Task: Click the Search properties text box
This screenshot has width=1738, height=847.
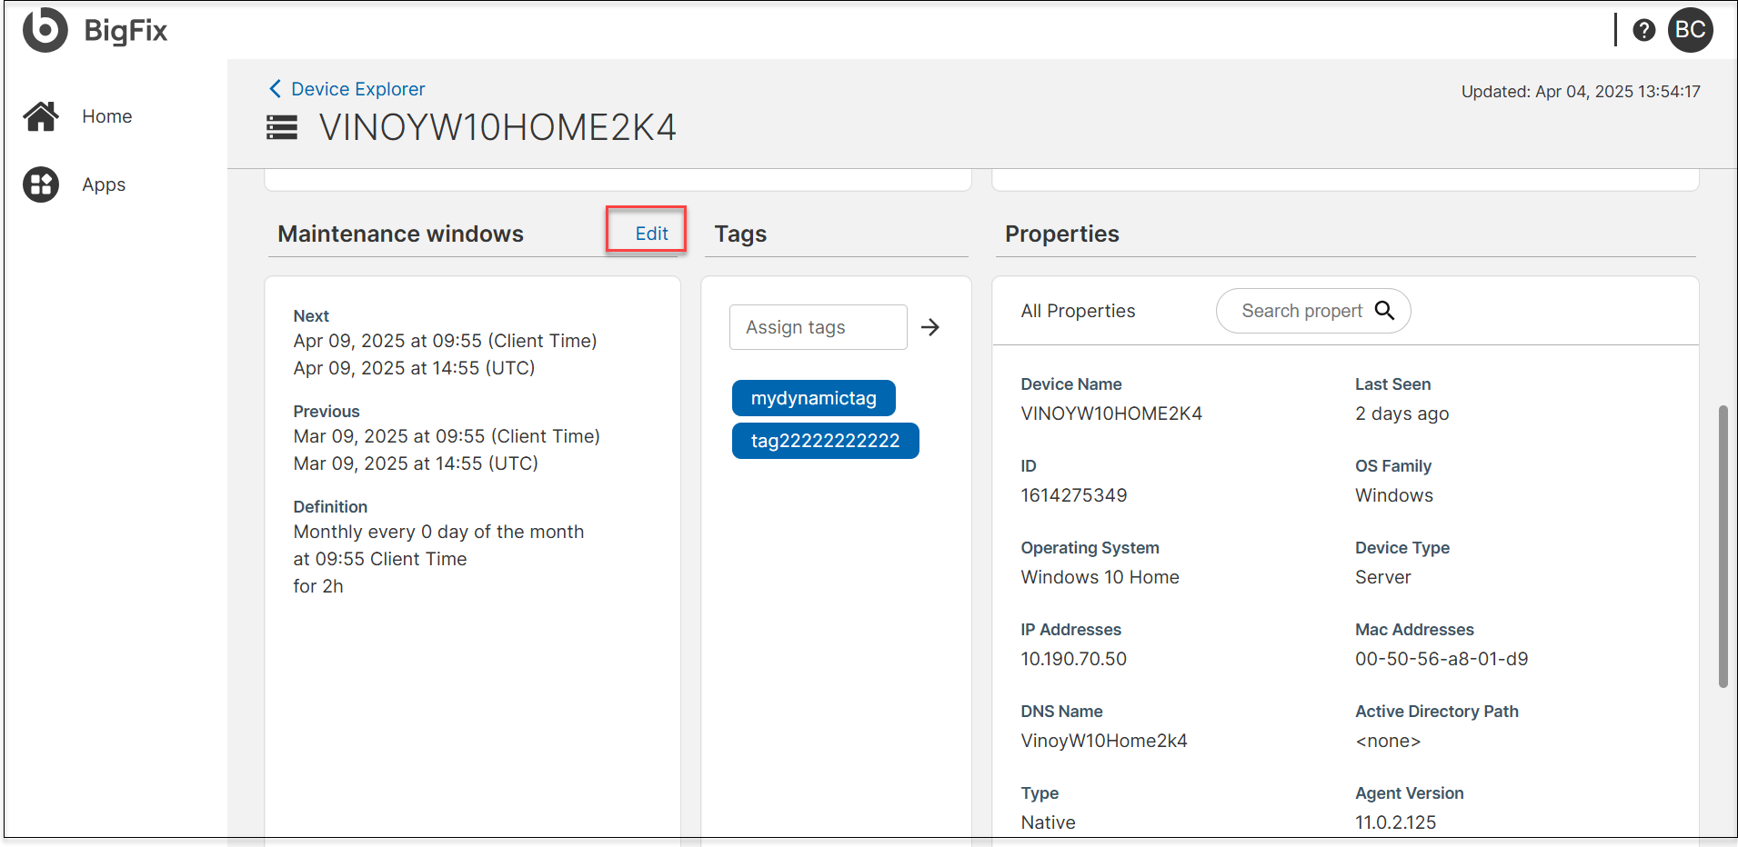Action: [x=1301, y=311]
